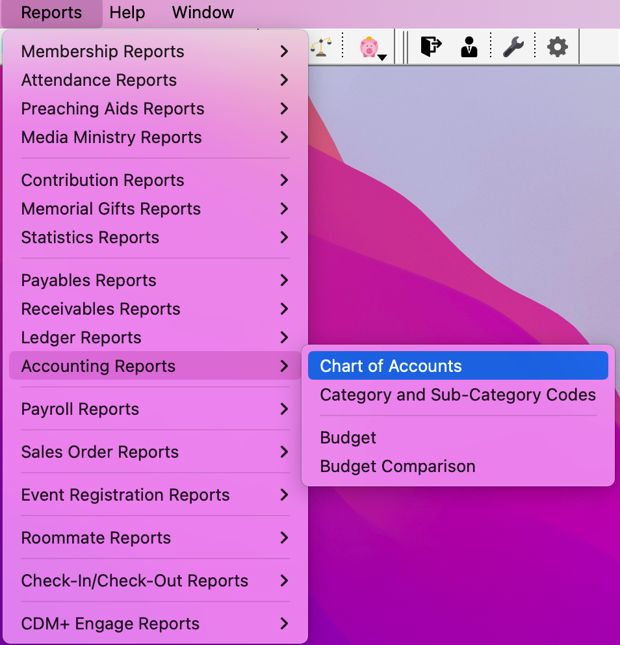Click the Reports menu bar item
The width and height of the screenshot is (620, 645).
(x=51, y=13)
